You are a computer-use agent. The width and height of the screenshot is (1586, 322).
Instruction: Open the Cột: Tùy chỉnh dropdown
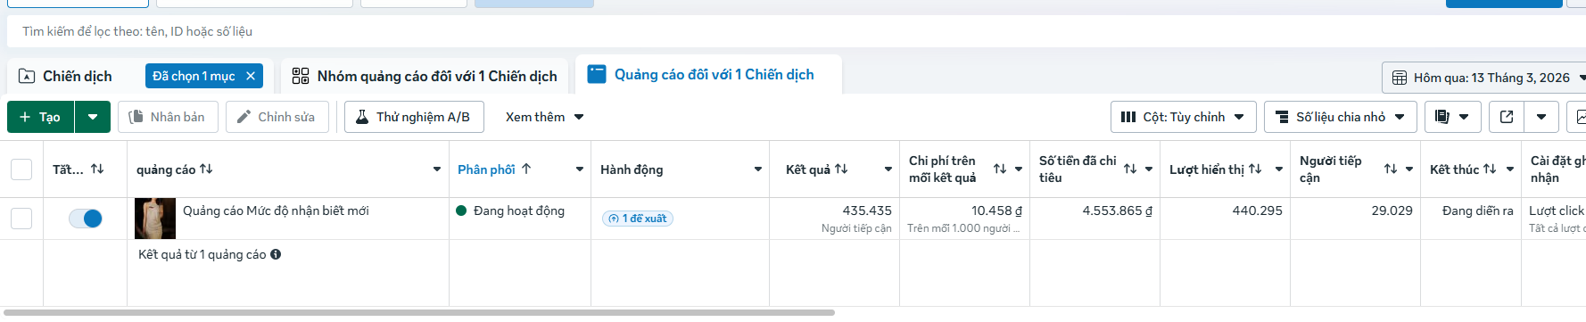(x=1184, y=117)
